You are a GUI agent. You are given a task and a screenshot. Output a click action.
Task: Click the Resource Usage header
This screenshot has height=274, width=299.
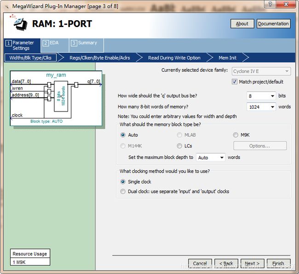(30, 254)
